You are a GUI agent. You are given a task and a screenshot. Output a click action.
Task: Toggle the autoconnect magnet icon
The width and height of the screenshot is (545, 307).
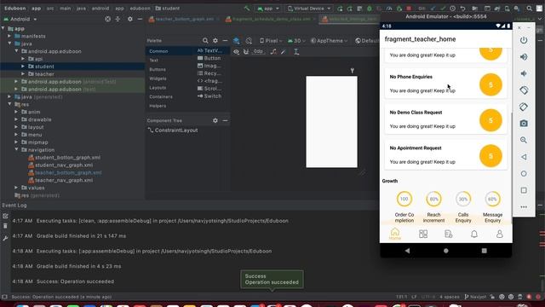[x=246, y=52]
